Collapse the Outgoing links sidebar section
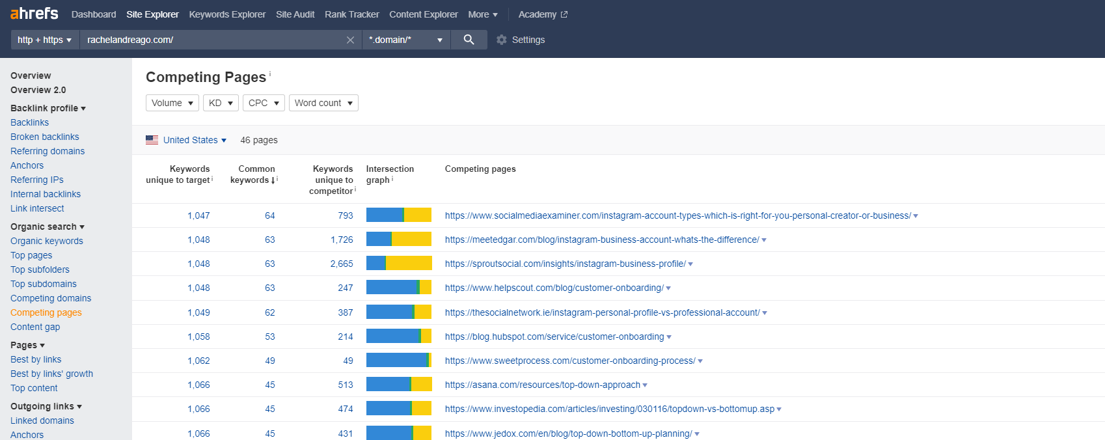Viewport: 1105px width, 440px height. 46,406
